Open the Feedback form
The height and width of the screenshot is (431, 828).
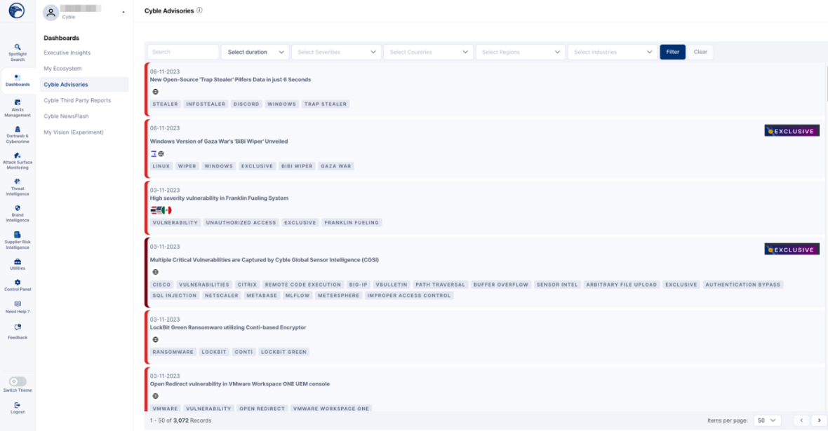coord(18,331)
